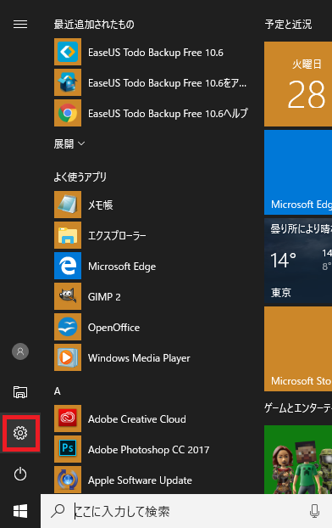
Task: Open the calendar tile showing 火曜日 28
Action: 298,84
